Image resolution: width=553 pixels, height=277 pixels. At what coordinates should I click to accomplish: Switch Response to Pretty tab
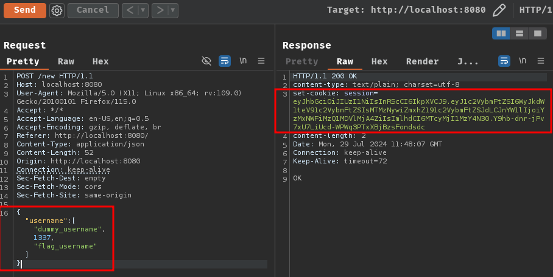[302, 61]
